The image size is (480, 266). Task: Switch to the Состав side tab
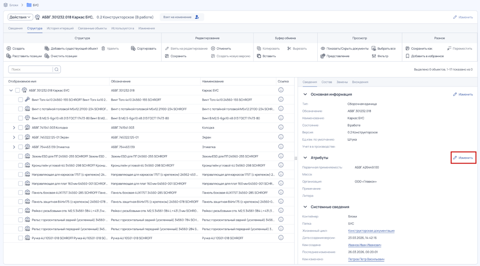pyautogui.click(x=327, y=82)
